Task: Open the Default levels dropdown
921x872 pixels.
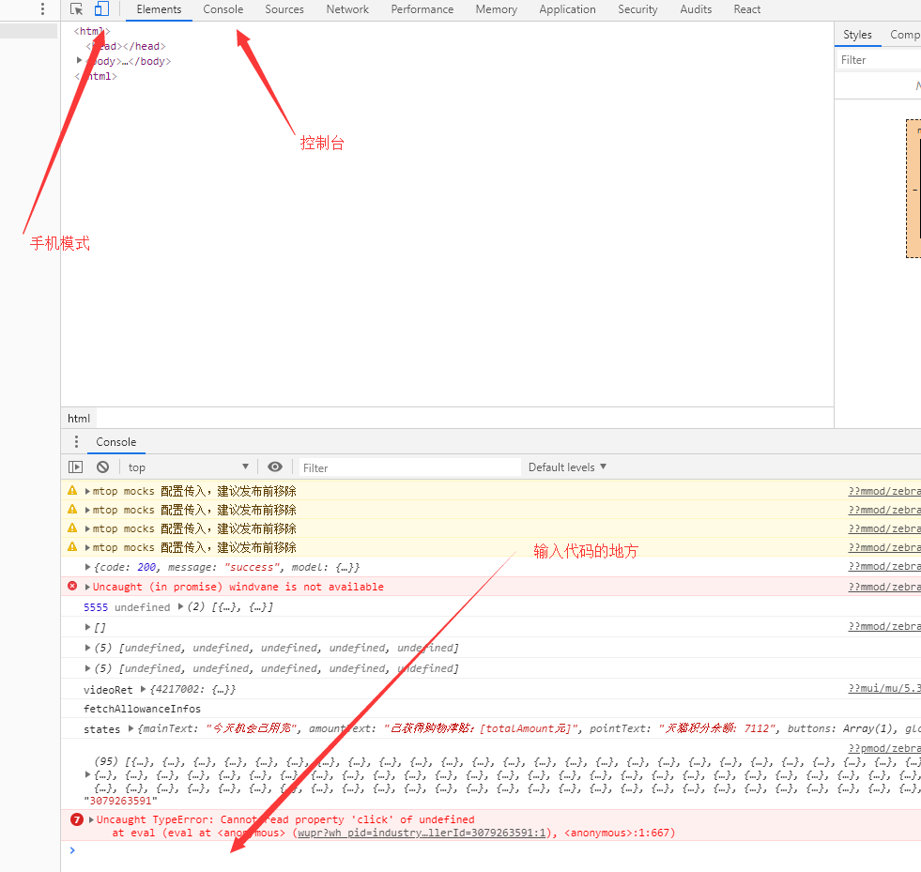Action: pos(567,467)
